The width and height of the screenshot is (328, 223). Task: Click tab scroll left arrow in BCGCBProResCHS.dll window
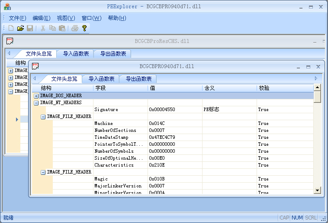pyautogui.click(x=9, y=53)
